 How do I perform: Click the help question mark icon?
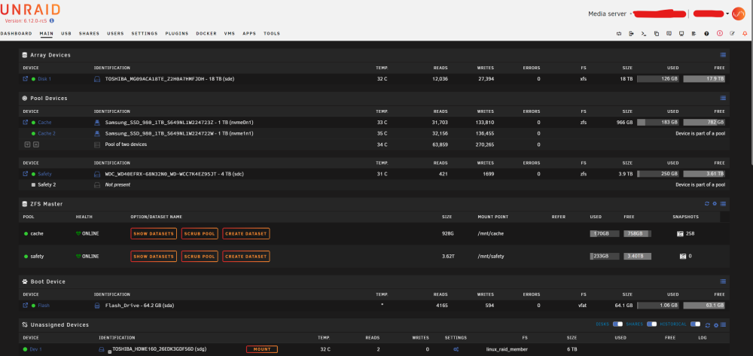point(706,34)
